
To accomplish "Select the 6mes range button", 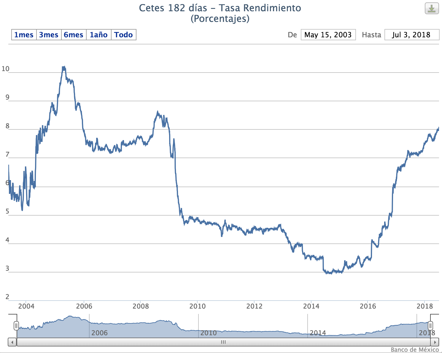I will click(74, 35).
